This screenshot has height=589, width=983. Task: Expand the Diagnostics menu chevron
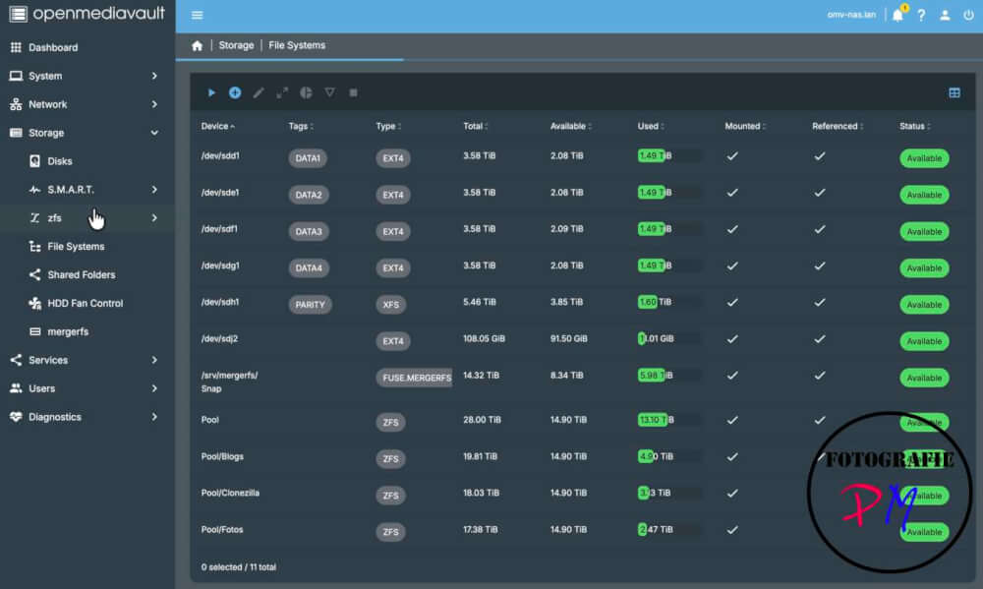(x=154, y=417)
